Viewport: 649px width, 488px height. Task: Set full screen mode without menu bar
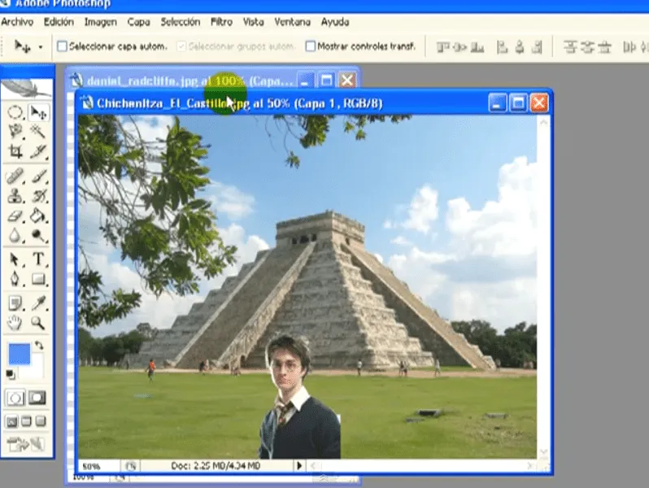click(x=40, y=422)
